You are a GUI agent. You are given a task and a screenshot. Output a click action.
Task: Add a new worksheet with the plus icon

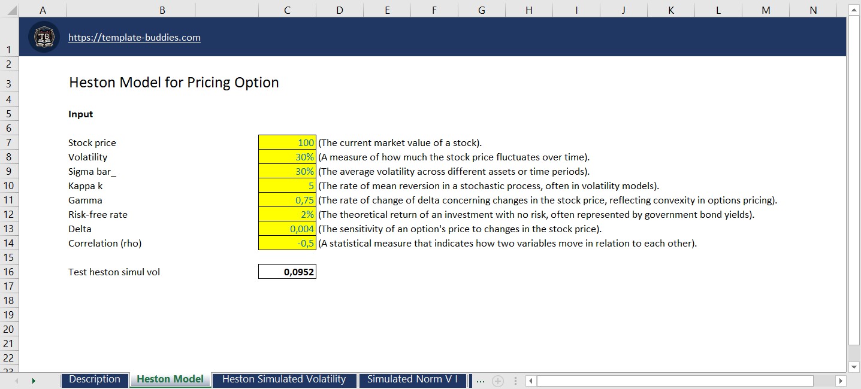point(498,380)
